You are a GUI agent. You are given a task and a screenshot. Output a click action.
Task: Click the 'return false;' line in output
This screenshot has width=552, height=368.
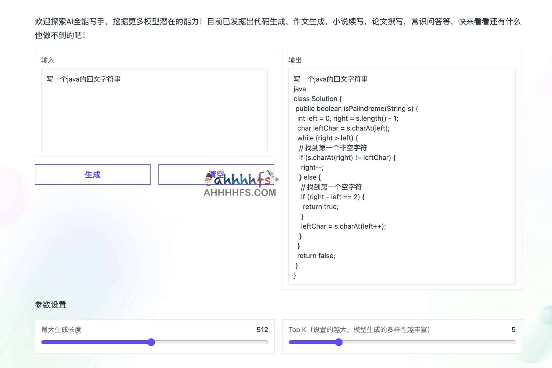[316, 256]
